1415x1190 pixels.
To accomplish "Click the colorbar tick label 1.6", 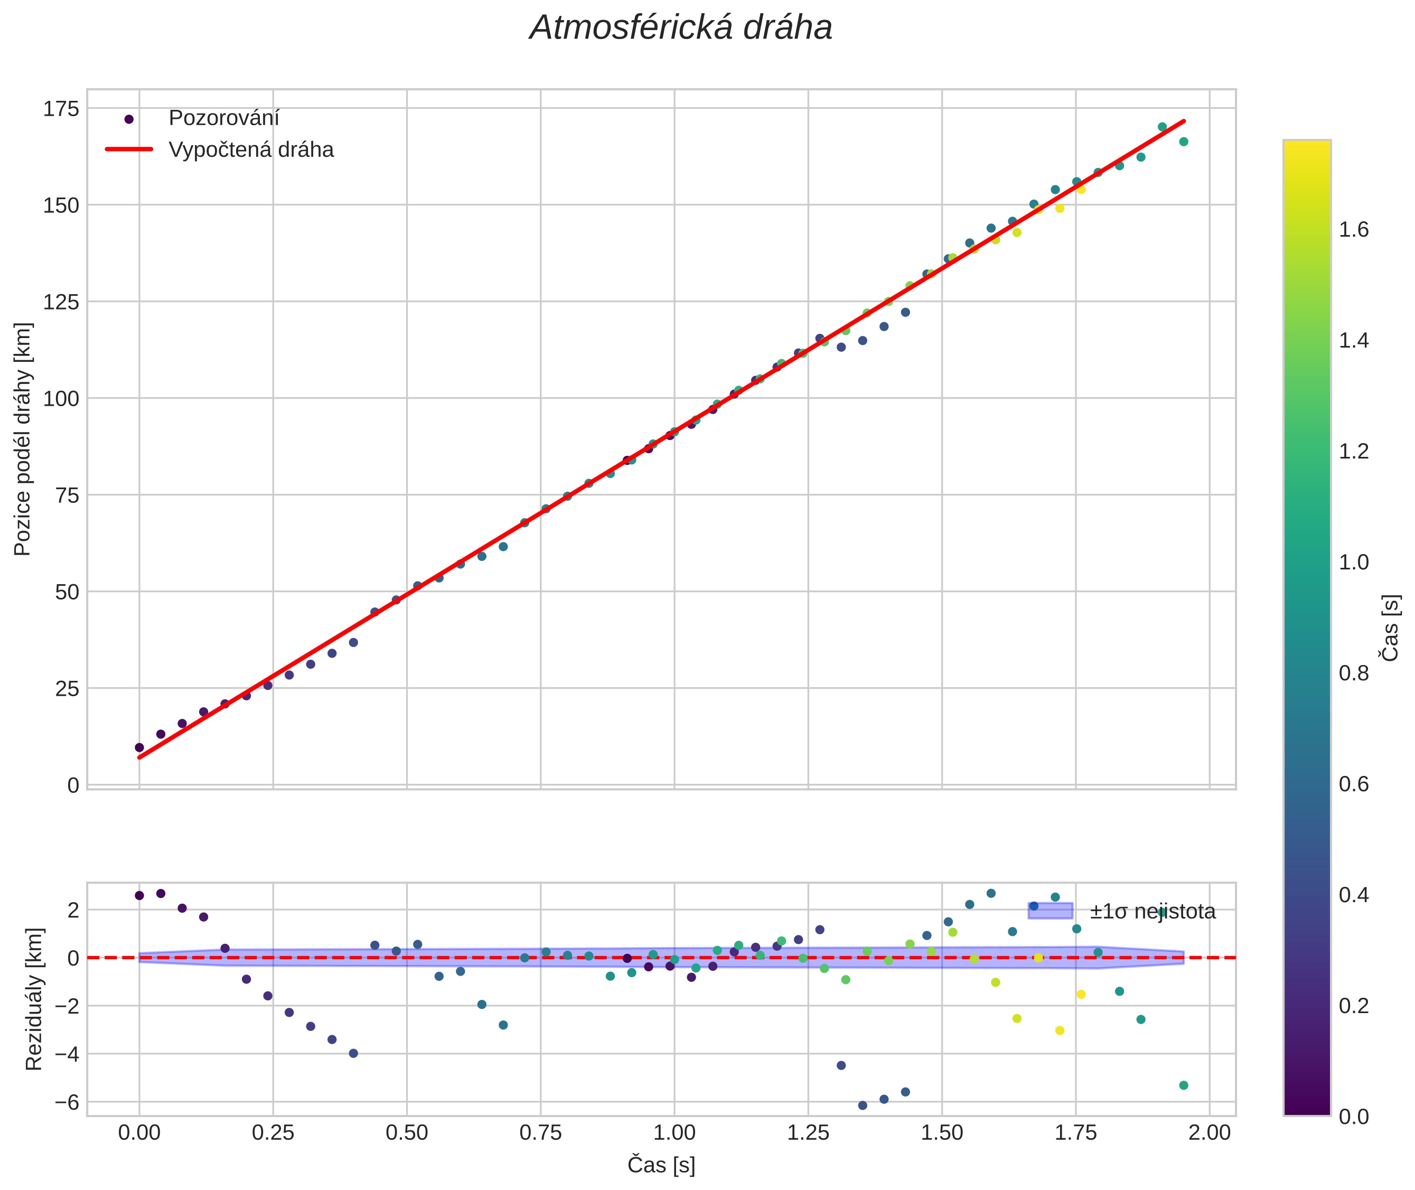I will 1354,230.
